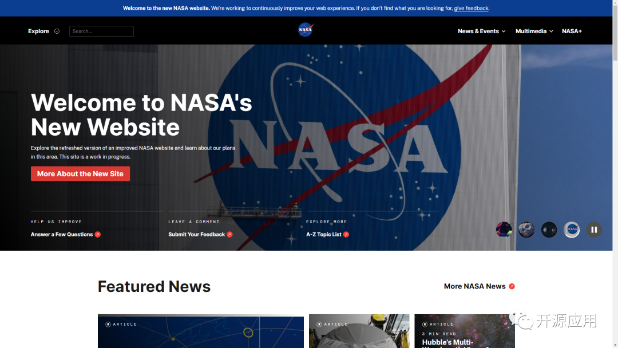Click the NASA meatball logo in the top navigation
618x348 pixels.
click(x=305, y=30)
